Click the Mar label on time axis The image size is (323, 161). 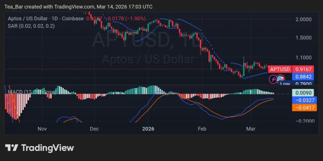[251, 129]
